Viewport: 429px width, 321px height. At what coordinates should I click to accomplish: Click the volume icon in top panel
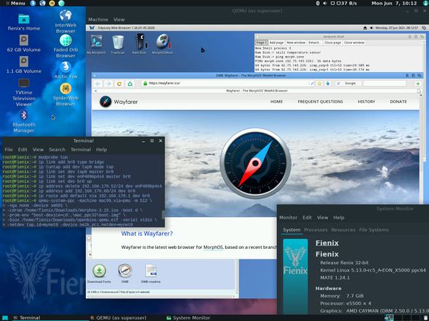[x=325, y=3]
